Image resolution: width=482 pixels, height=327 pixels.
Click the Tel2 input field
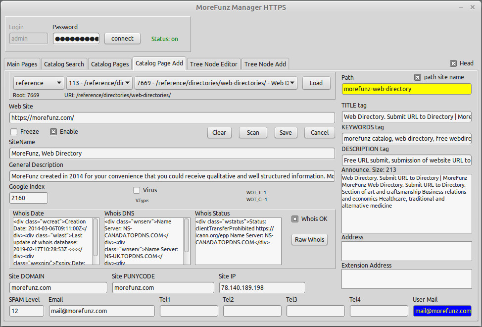252,311
